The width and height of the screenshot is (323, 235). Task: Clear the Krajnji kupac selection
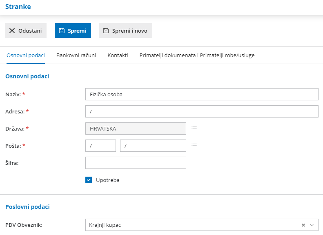click(303, 225)
